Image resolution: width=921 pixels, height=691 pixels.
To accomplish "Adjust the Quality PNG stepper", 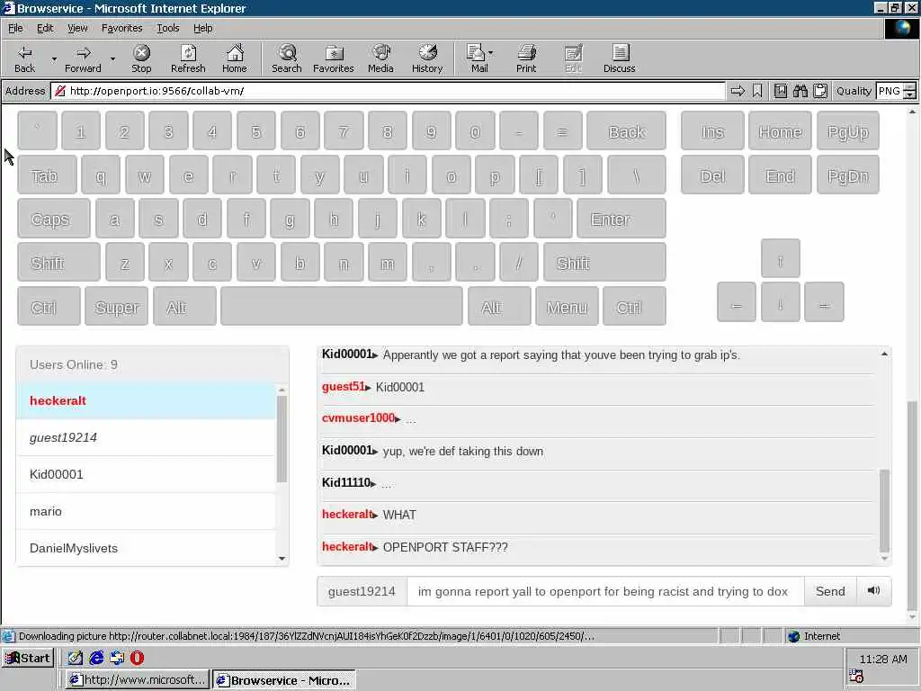I will [909, 91].
